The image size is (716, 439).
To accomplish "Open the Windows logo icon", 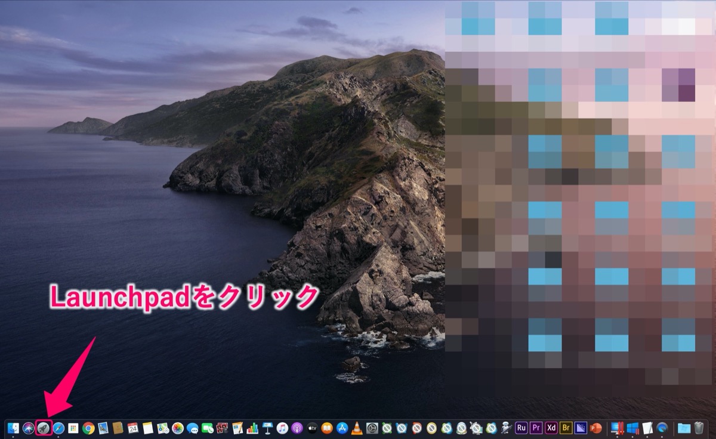I will (x=632, y=428).
